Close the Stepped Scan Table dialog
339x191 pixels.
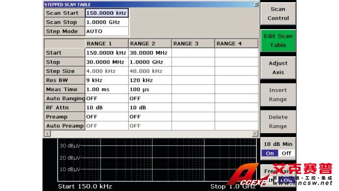pyautogui.click(x=256, y=4)
